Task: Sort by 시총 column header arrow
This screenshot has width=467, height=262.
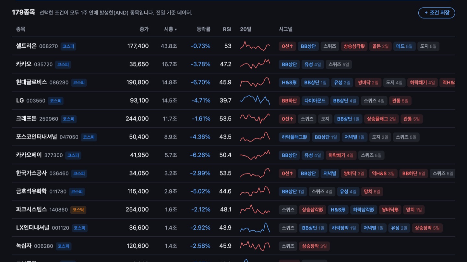Action: click(x=176, y=30)
